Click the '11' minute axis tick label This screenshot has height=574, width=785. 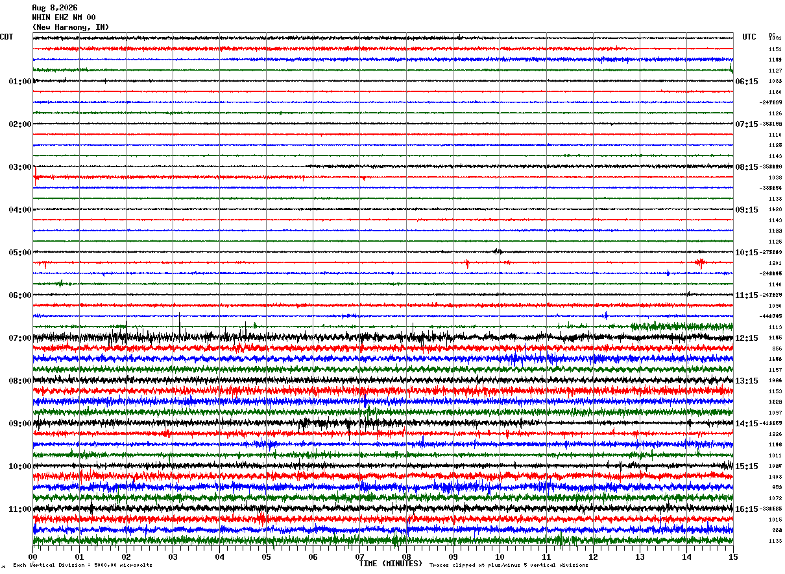click(547, 557)
